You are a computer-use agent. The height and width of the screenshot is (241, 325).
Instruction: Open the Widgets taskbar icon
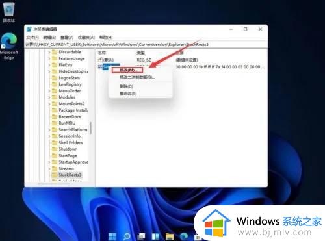coord(155,236)
